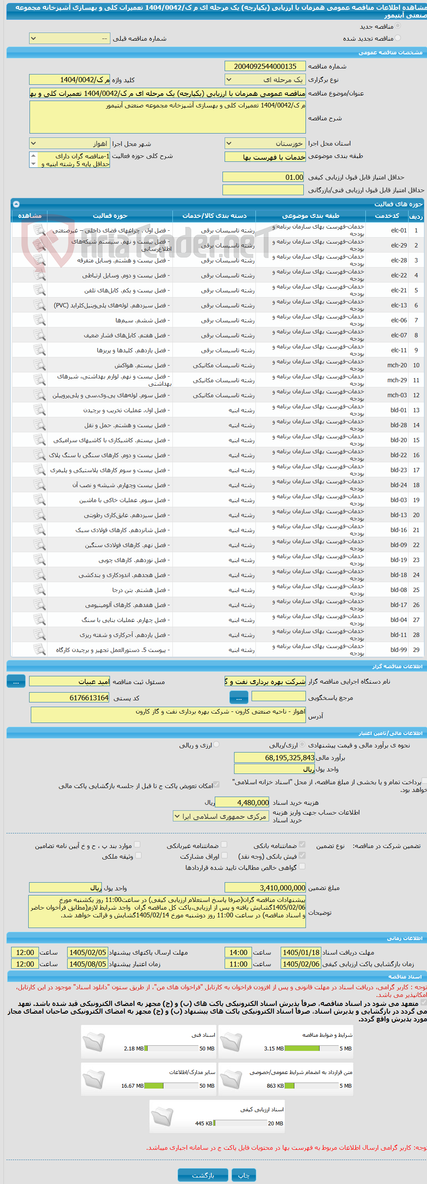Open view icon for row bld-01
Viewport: 427px width, 1184px height.
pos(39,410)
